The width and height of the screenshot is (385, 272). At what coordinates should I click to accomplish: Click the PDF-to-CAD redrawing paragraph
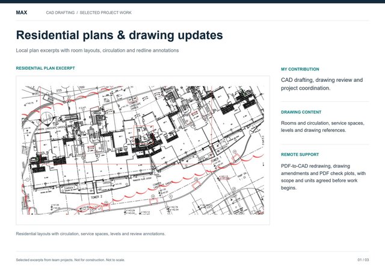click(x=324, y=177)
